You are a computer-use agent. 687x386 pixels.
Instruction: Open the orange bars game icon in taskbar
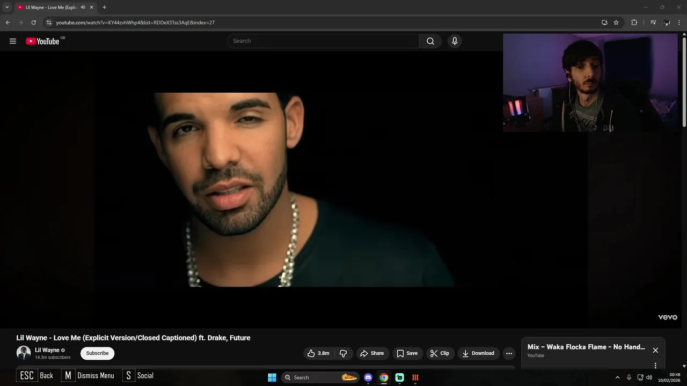click(x=415, y=377)
